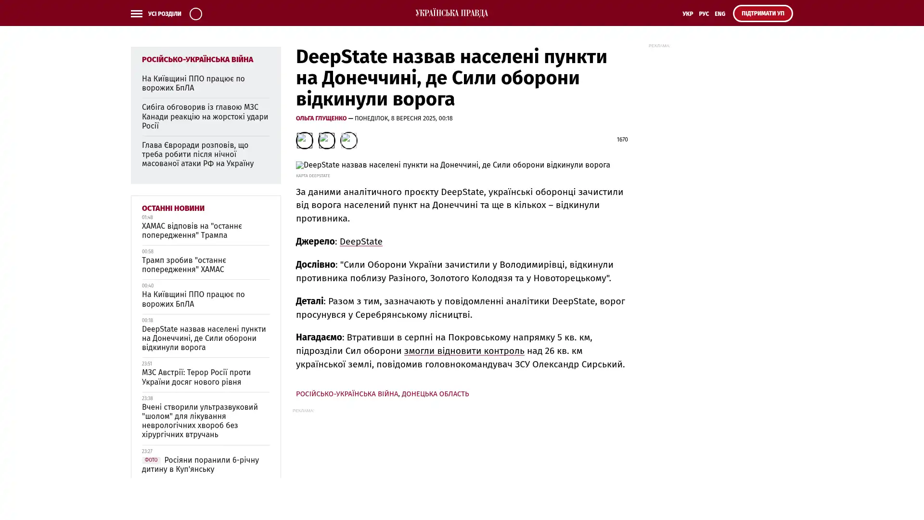Viewport: 924px width, 520px height.
Task: Open РОСІЙСЬКО-УКРАЇНСЬКА ВІЙНА sidebar heading
Action: pos(197,60)
